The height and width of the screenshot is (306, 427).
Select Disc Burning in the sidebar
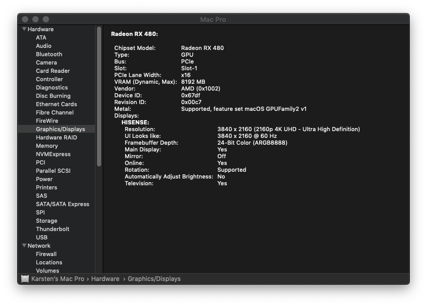click(x=53, y=96)
